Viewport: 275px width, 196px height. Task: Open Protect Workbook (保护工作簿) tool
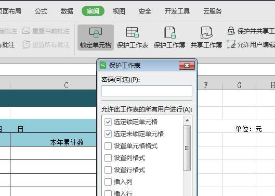[x=169, y=38]
